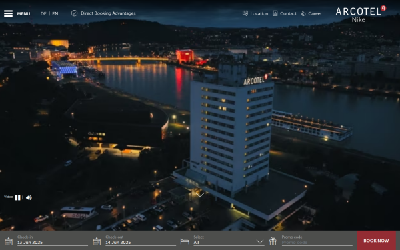Click the Location map icon
400x250 pixels.
pos(245,13)
